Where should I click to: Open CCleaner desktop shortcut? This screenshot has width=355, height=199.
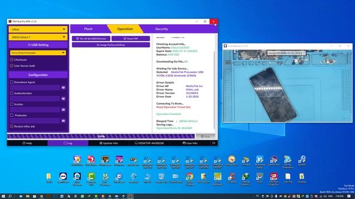coord(231,178)
